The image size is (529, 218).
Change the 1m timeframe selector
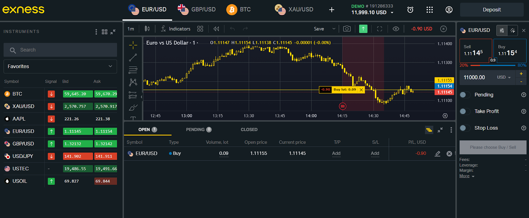131,29
